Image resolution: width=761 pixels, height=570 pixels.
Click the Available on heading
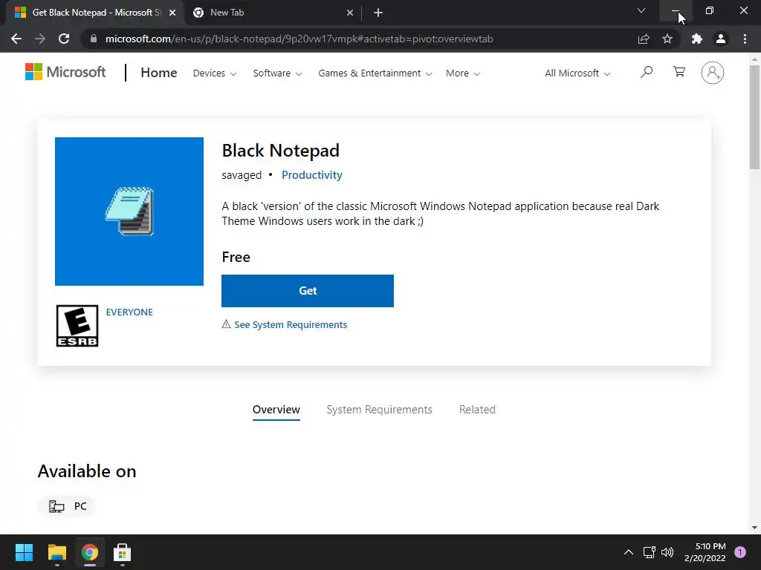87,471
